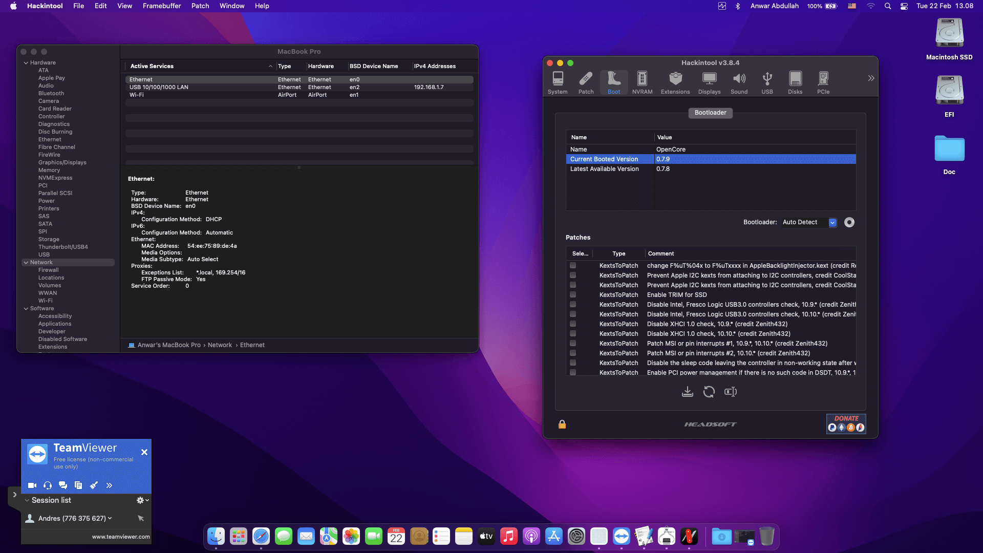Select the Wi-Fi service row in the table
Screen dimensions: 983x553
pyautogui.click(x=300, y=95)
